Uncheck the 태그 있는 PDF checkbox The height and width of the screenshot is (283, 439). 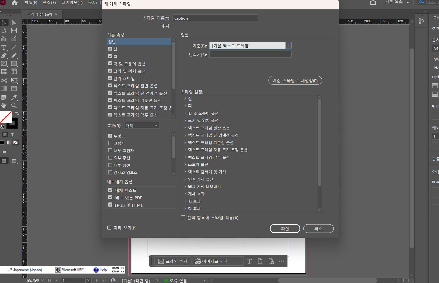coord(110,197)
